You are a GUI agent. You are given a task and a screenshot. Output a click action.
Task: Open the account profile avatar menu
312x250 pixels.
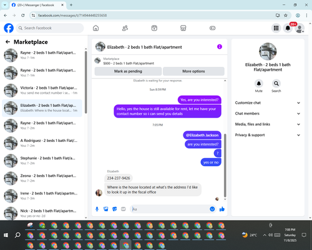pyautogui.click(x=300, y=28)
